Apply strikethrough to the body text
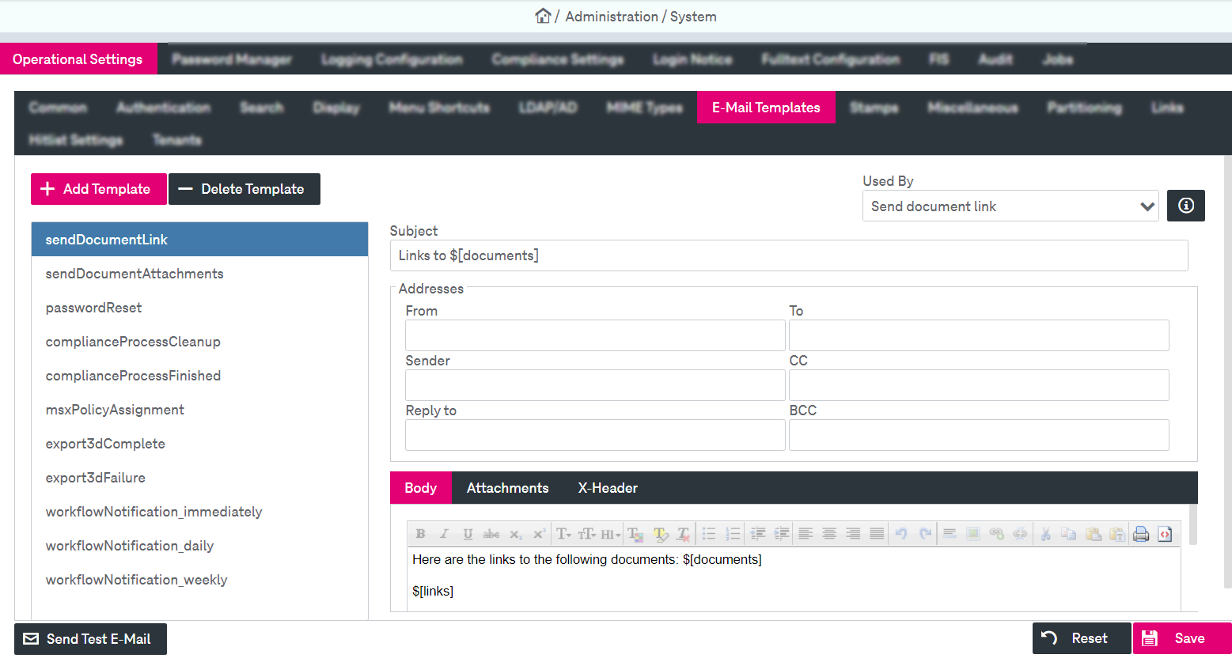Image resolution: width=1232 pixels, height=662 pixels. pyautogui.click(x=491, y=534)
